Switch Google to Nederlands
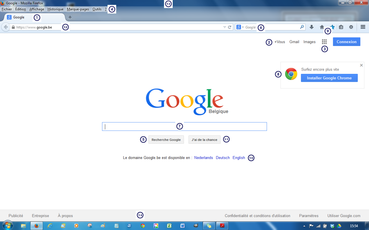Viewport: 369px width, 230px height. click(204, 158)
